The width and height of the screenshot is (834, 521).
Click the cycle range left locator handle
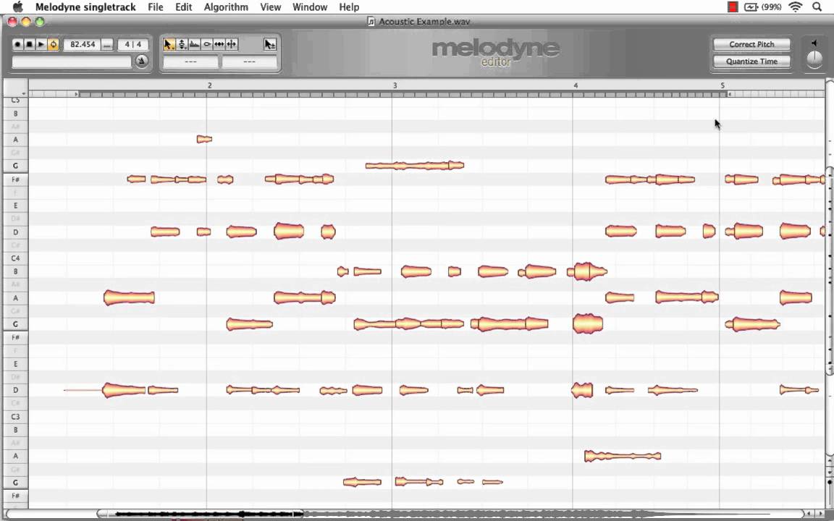point(77,94)
